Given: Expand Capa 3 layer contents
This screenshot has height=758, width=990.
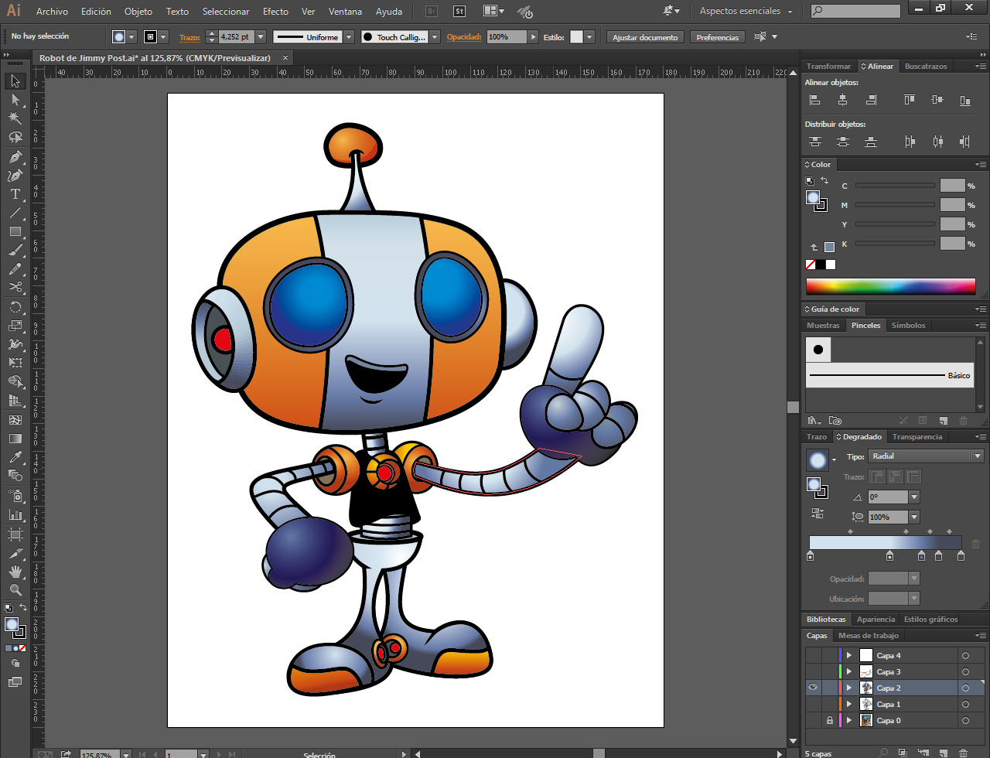Looking at the screenshot, I should pyautogui.click(x=849, y=671).
